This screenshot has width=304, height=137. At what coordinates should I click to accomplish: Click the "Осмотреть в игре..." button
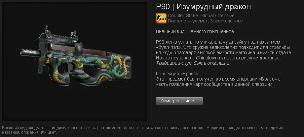179,101
